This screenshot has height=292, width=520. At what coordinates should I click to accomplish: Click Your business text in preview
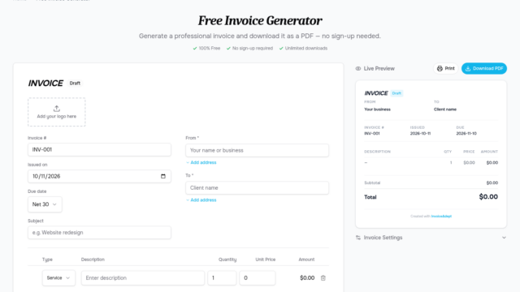click(x=377, y=109)
